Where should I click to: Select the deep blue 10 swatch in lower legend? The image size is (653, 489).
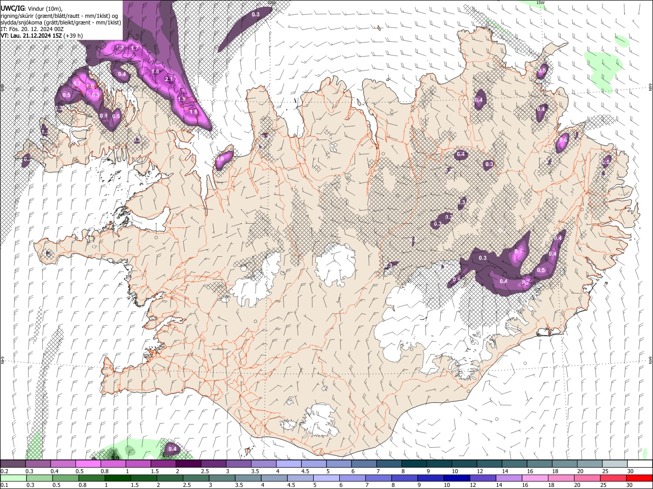457,478
